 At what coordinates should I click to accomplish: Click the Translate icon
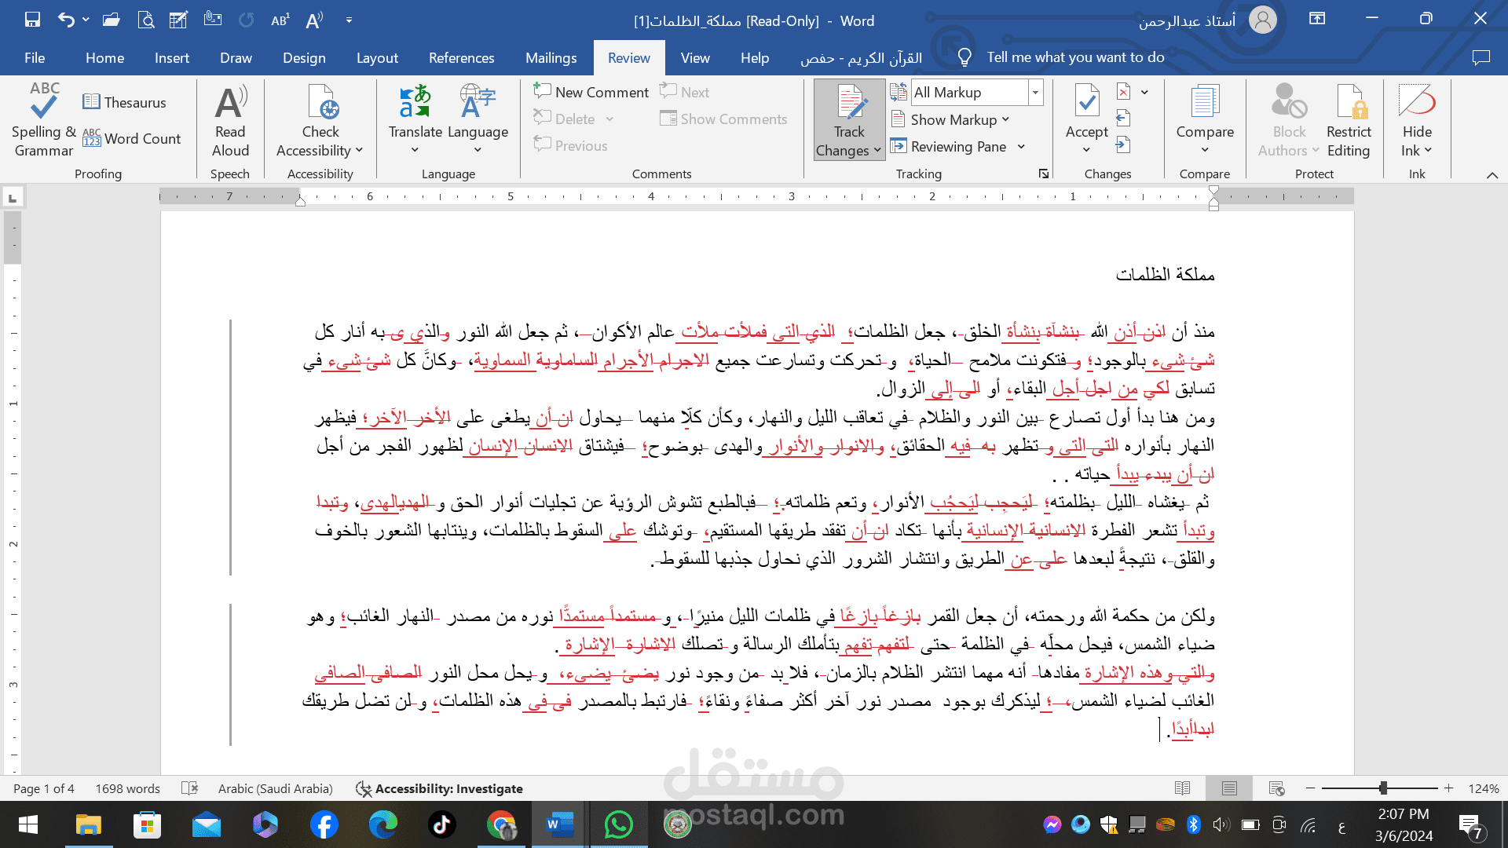coord(415,102)
